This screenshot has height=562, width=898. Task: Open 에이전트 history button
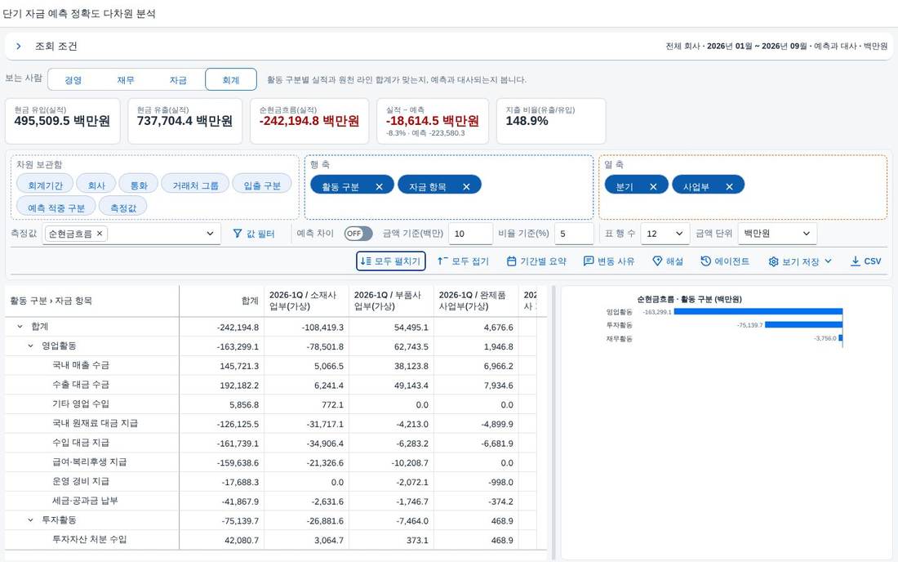725,261
